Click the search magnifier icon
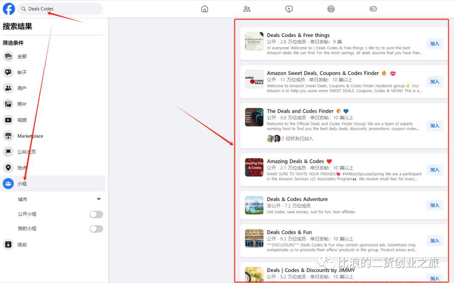Viewport: 454px width, 283px height. coord(24,9)
